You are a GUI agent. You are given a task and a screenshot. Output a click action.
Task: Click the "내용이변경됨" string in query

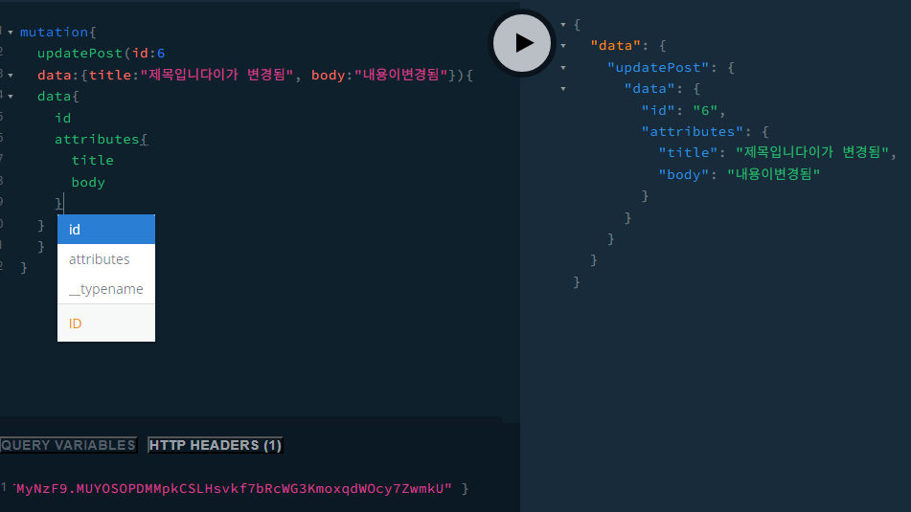pyautogui.click(x=400, y=75)
